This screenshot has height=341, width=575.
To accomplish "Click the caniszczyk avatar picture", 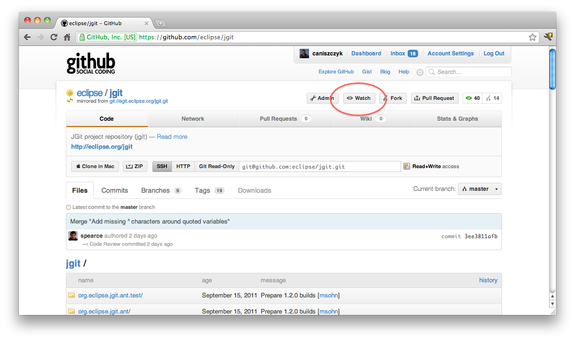I will pyautogui.click(x=304, y=54).
